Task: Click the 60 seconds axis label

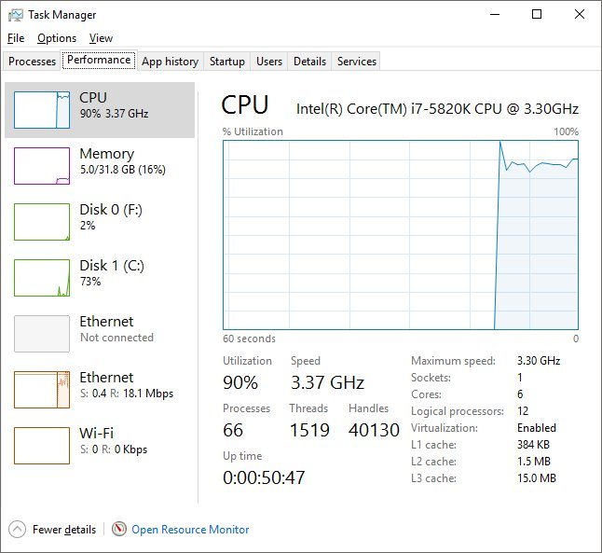Action: [x=249, y=339]
